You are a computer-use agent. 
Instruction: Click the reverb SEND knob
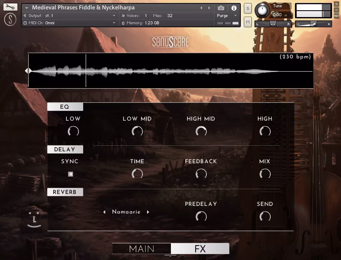[265, 217]
